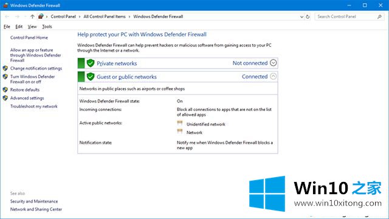Click Notification state label
Screen dimensions: 389x219
pyautogui.click(x=95, y=143)
